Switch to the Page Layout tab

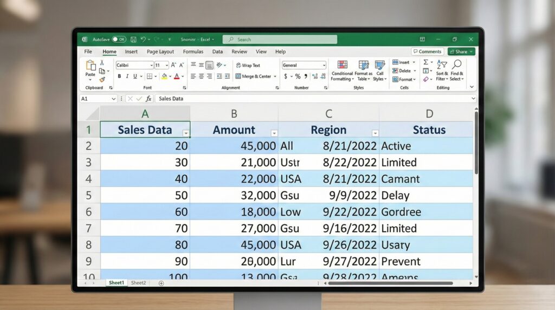(160, 51)
